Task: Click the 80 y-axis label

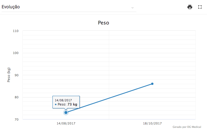Action: [16, 97]
